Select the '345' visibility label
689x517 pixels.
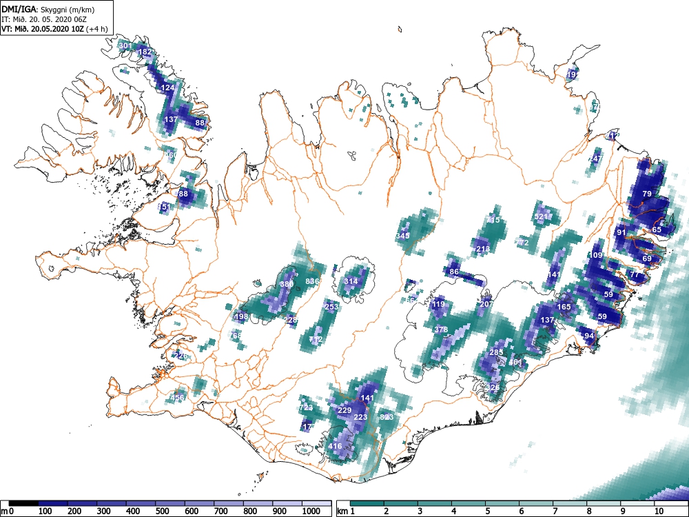tap(402, 236)
